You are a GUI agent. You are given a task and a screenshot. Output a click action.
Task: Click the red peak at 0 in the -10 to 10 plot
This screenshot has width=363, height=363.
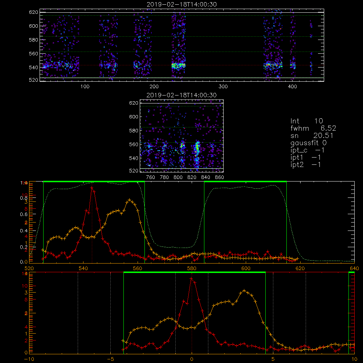click(x=191, y=279)
